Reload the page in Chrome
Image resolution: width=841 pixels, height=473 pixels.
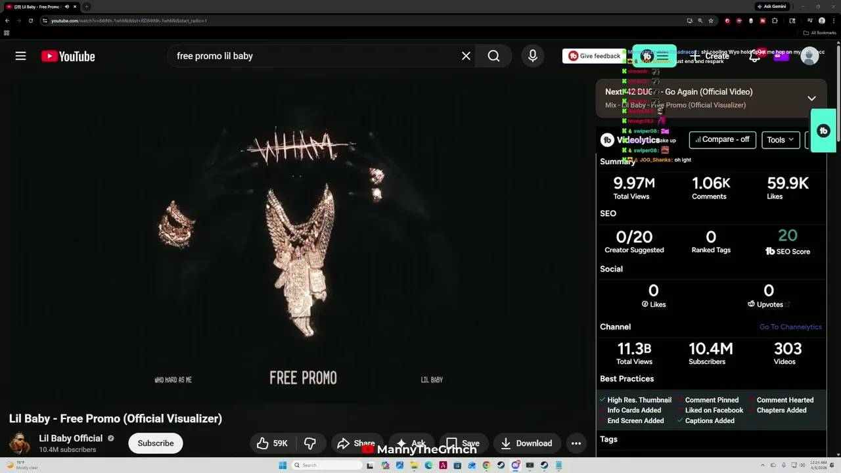(31, 20)
